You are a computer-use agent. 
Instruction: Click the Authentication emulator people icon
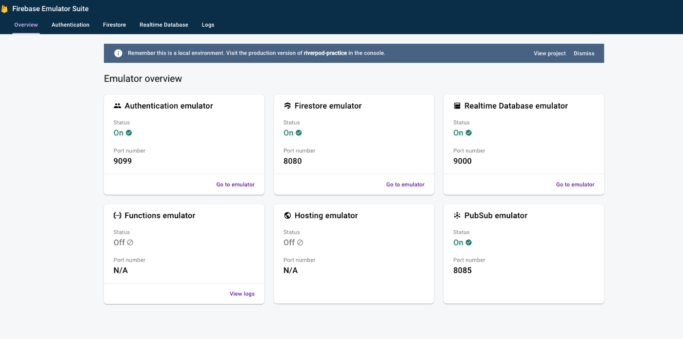click(117, 106)
